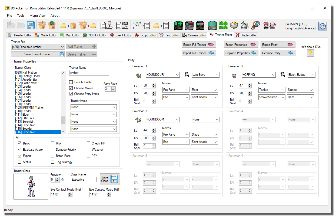Click the Save Class button
Image resolution: width=336 pixels, height=217 pixels.
109,179
